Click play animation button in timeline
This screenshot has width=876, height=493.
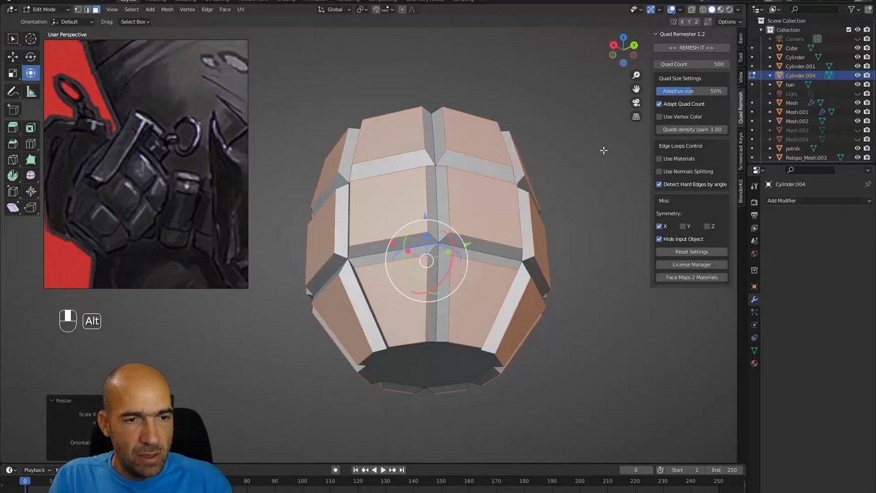point(383,470)
